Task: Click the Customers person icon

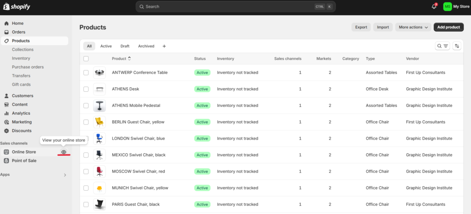Action: [x=6, y=96]
